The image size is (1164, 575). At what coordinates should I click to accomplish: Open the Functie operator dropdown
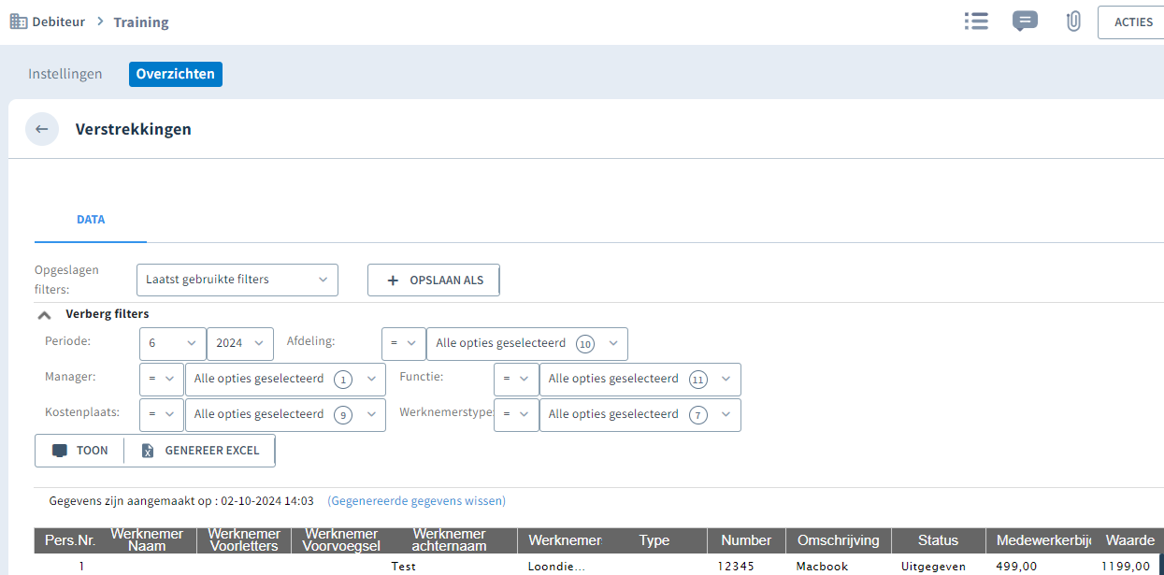pyautogui.click(x=516, y=379)
